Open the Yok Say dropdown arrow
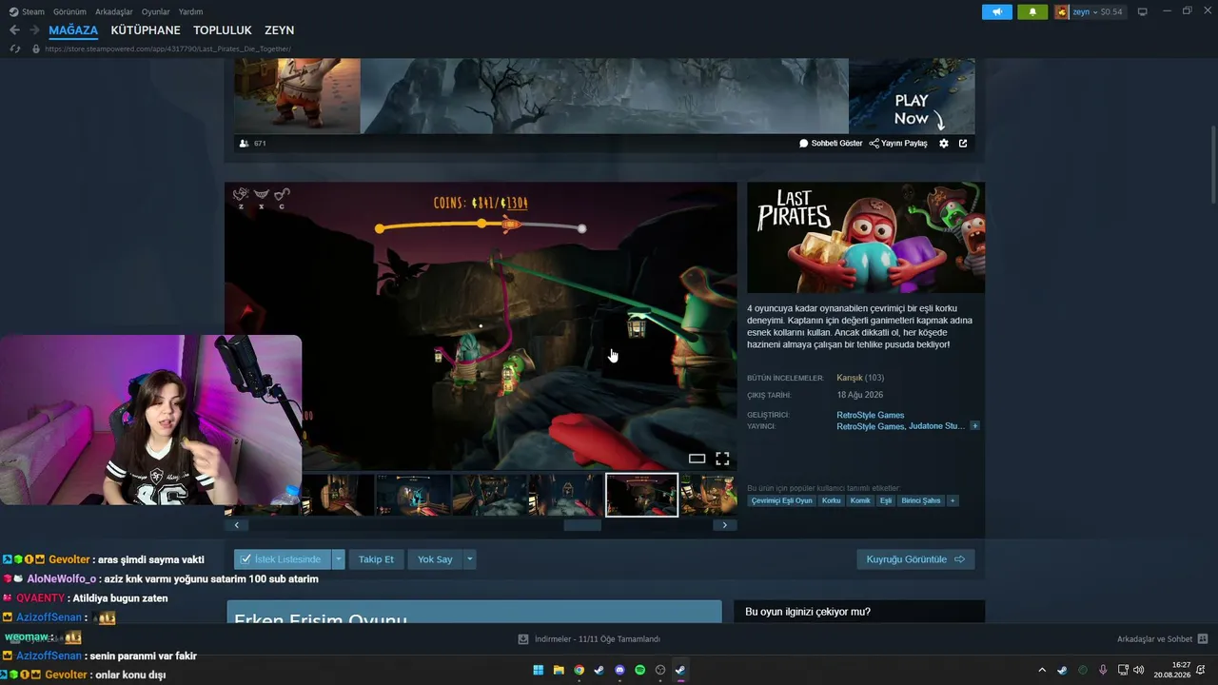The image size is (1218, 685). coord(469,559)
